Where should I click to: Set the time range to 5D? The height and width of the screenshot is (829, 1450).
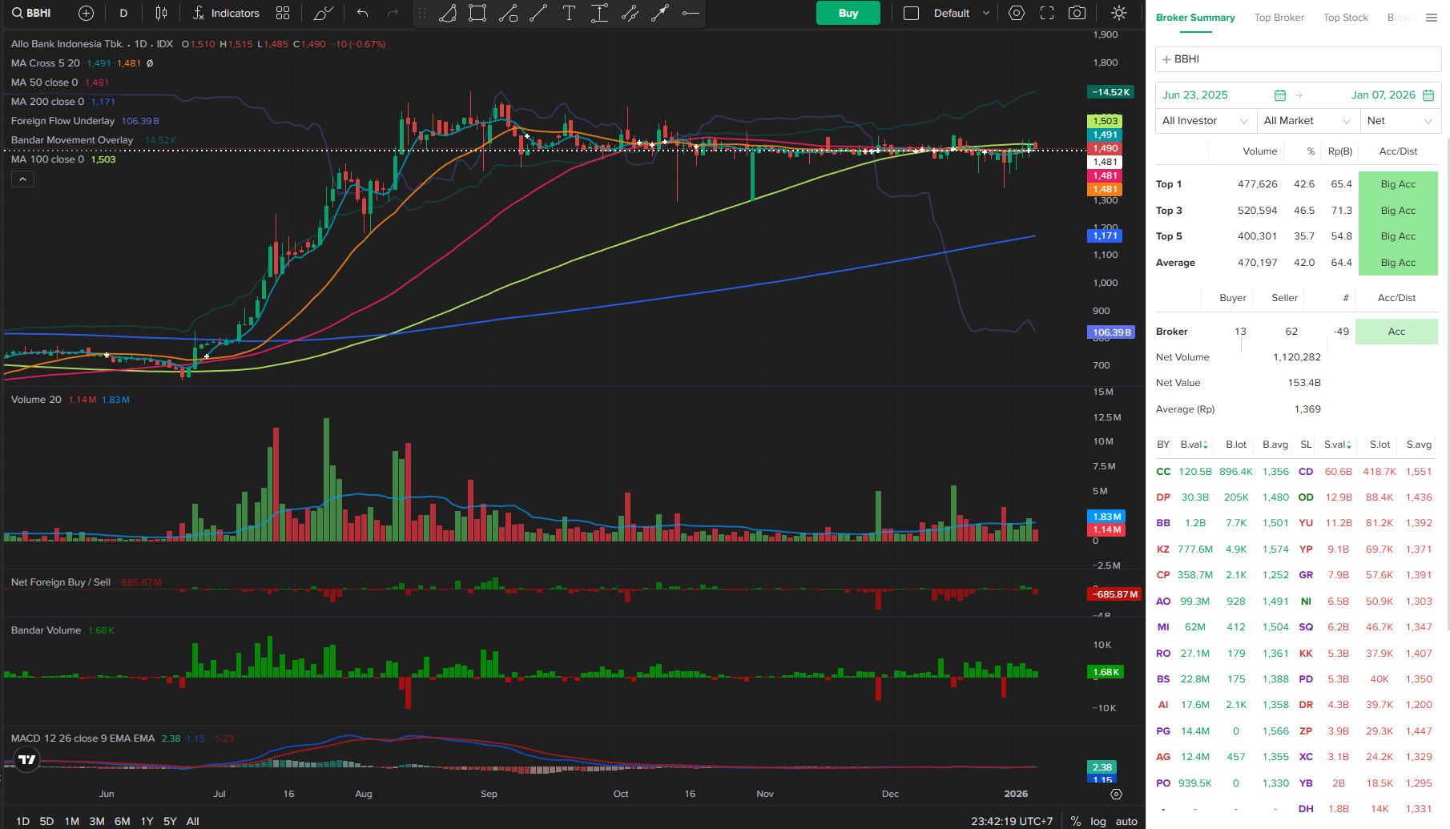(46, 821)
